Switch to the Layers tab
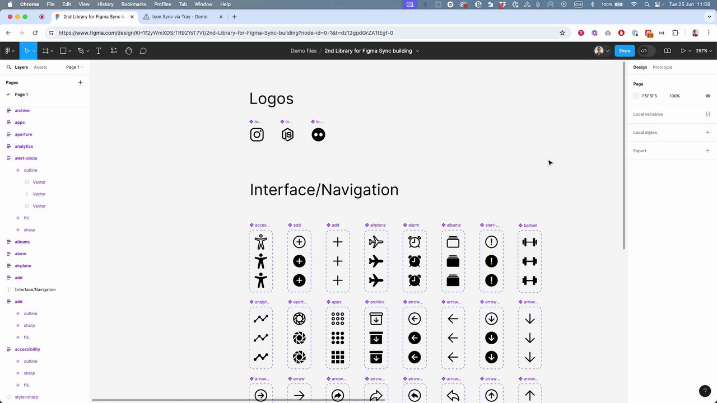Viewport: 717px width, 403px height. tap(21, 67)
